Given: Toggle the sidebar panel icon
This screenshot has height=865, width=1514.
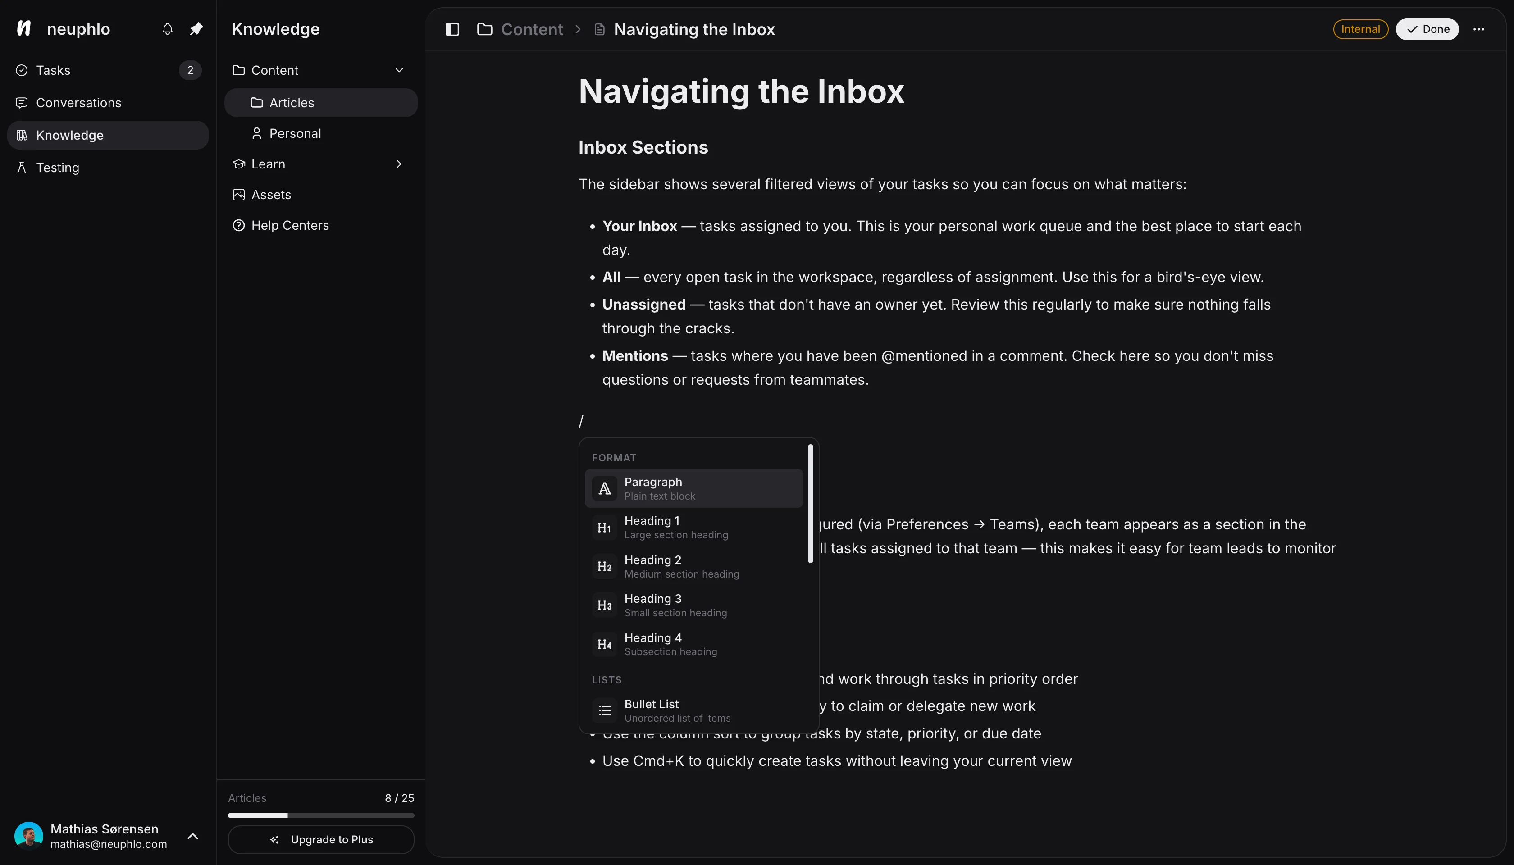Looking at the screenshot, I should [x=452, y=29].
